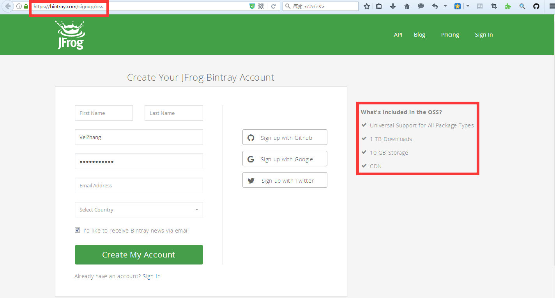Activate the crop screenshot tool icon
555x298 pixels.
pyautogui.click(x=494, y=6)
